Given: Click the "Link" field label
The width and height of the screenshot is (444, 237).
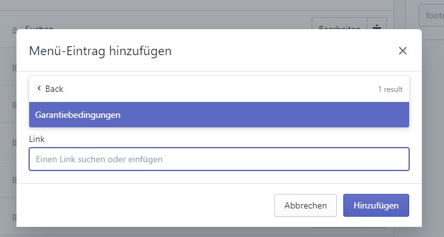Looking at the screenshot, I should click(37, 139).
